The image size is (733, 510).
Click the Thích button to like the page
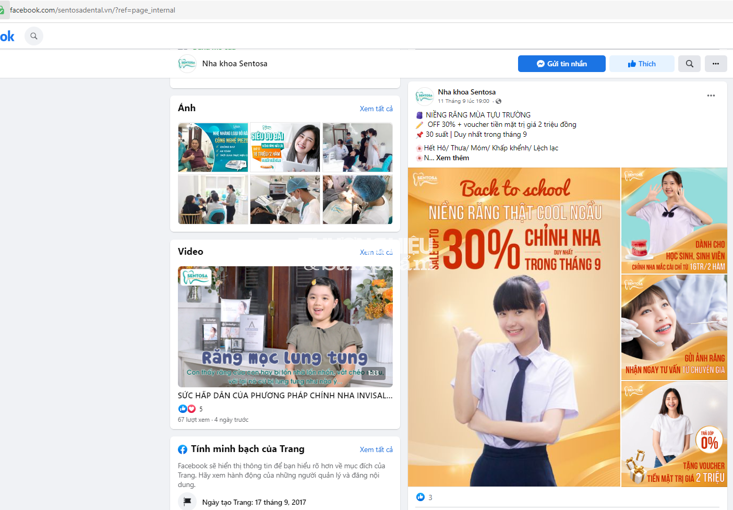click(642, 63)
